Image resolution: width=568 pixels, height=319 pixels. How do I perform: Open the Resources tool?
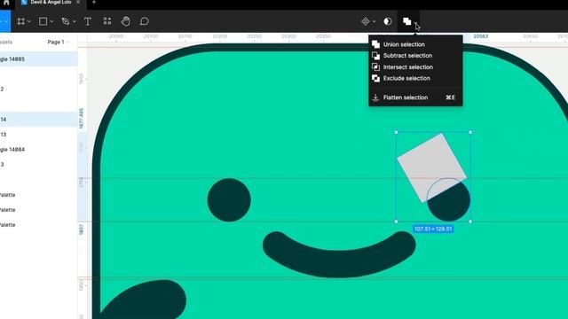pyautogui.click(x=107, y=21)
